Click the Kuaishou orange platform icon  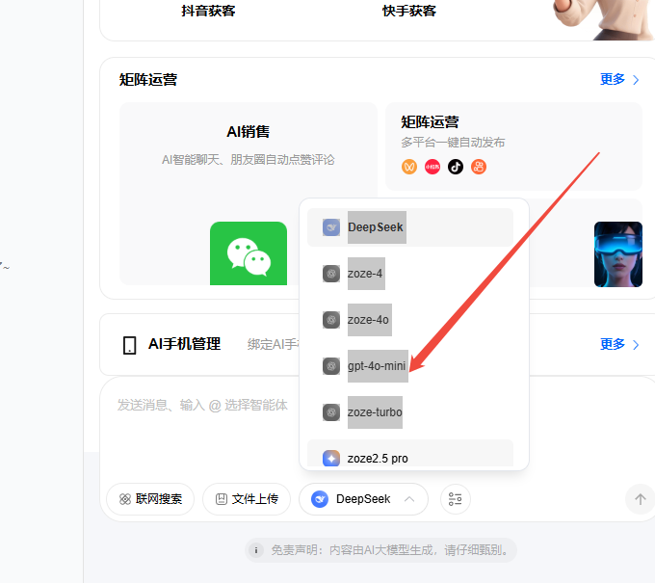[479, 167]
